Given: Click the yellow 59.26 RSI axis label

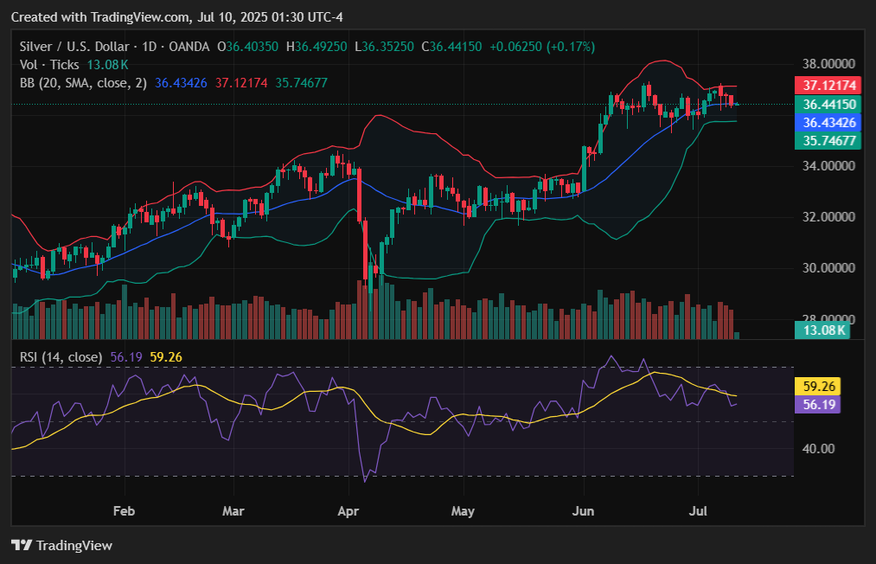Looking at the screenshot, I should [x=818, y=387].
